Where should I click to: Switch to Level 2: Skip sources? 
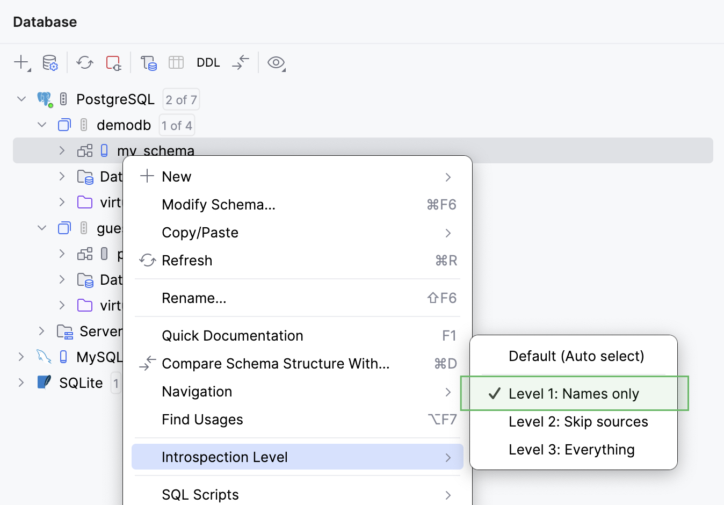(578, 422)
